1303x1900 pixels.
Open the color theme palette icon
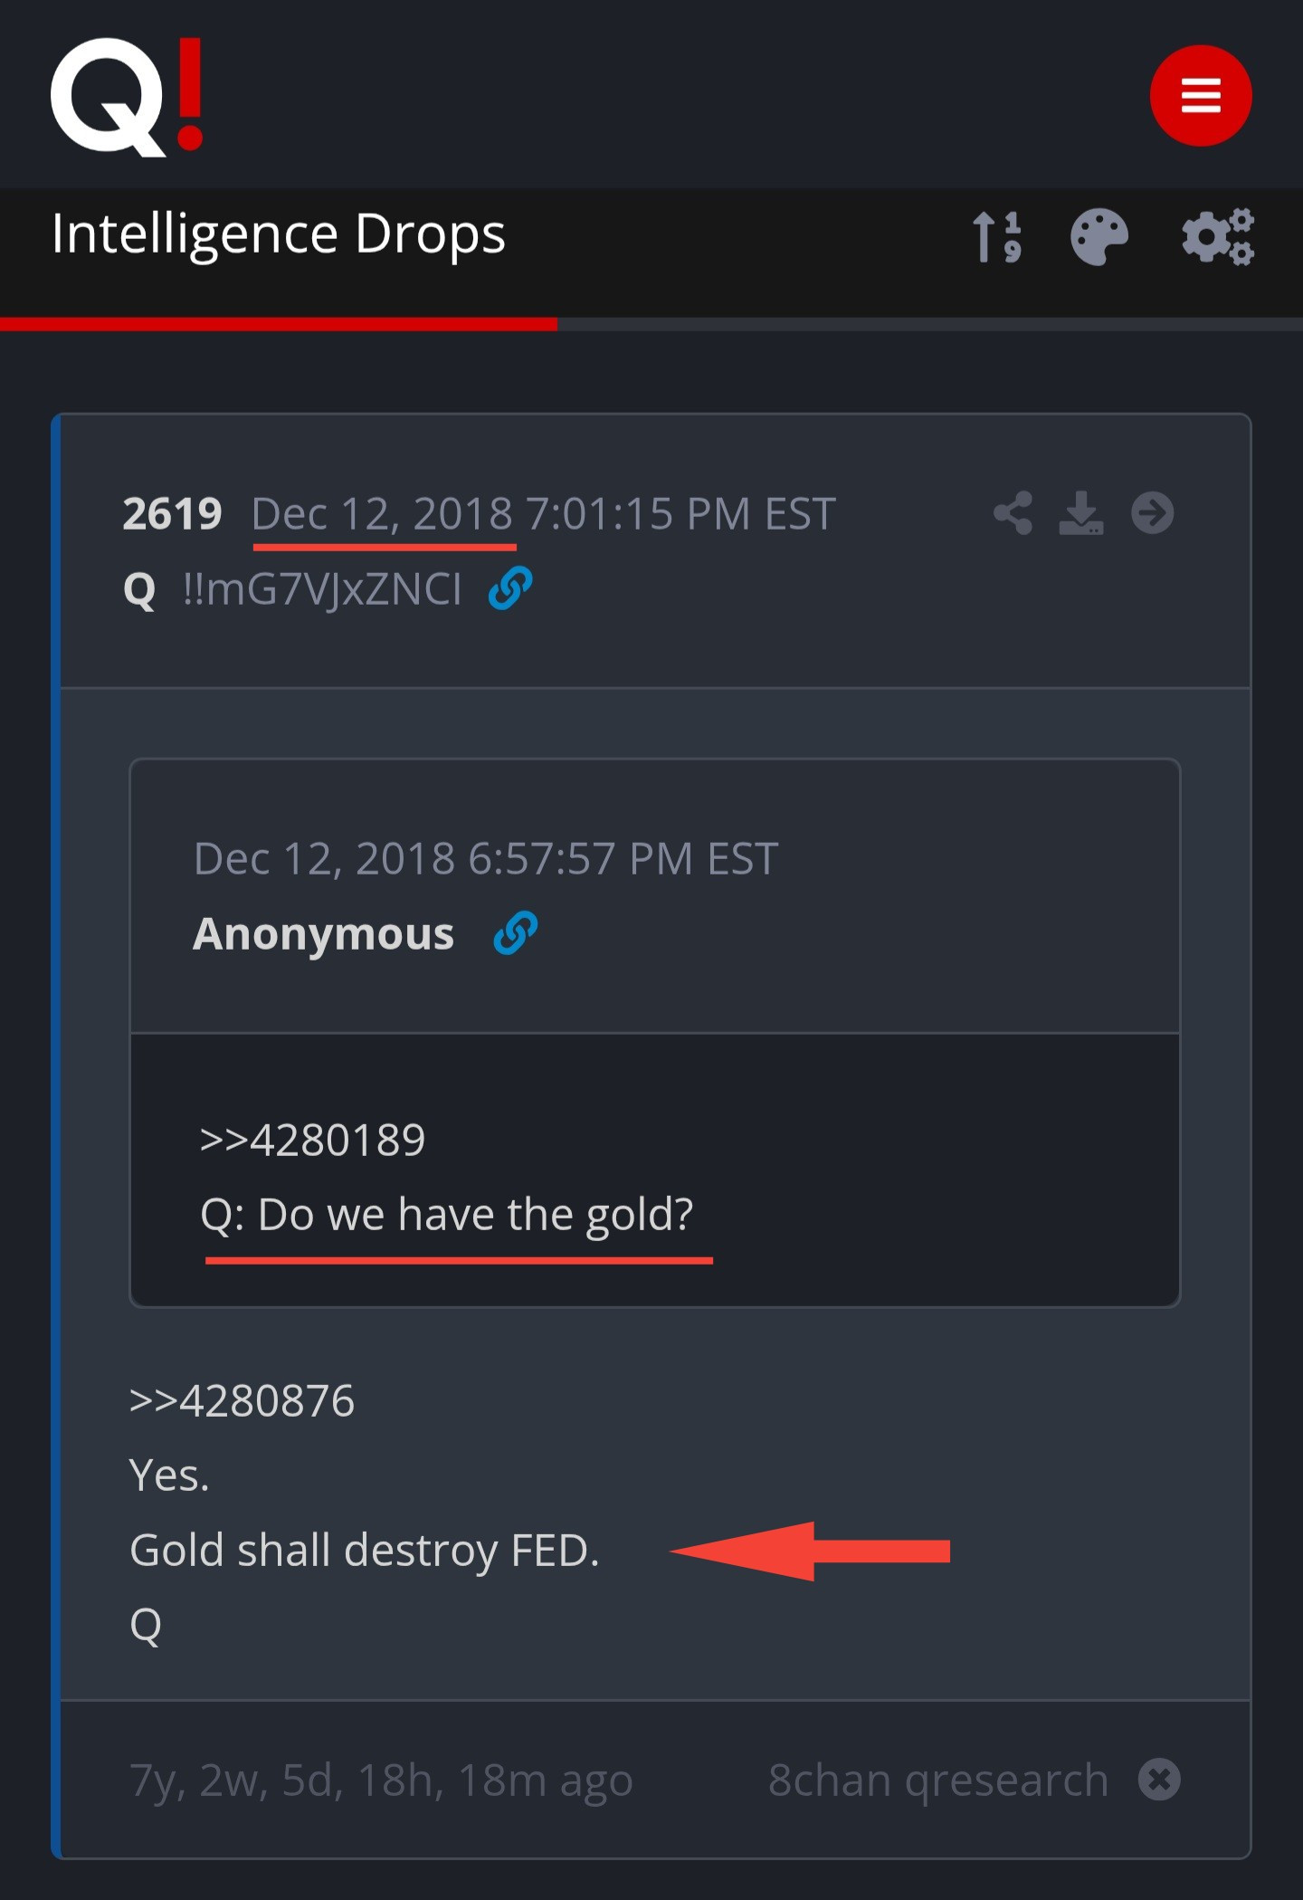[1099, 237]
